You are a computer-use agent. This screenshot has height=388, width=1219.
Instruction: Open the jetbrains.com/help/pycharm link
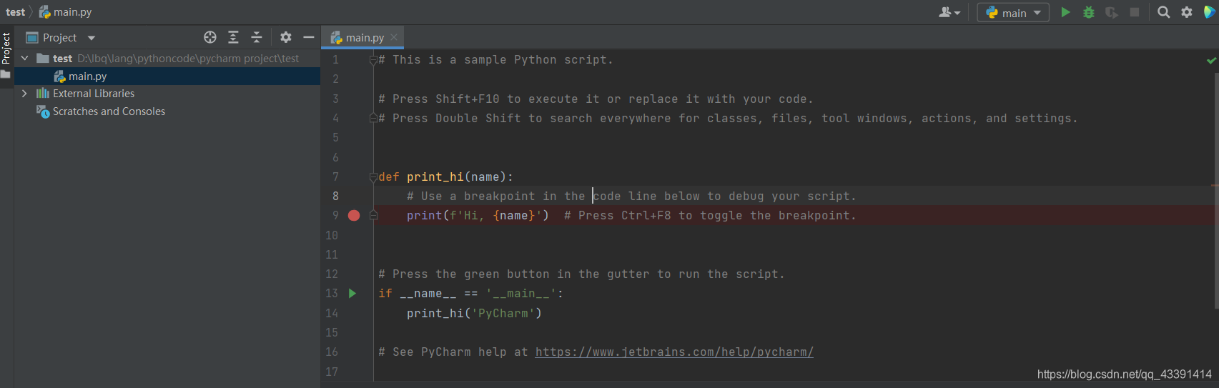[674, 352]
